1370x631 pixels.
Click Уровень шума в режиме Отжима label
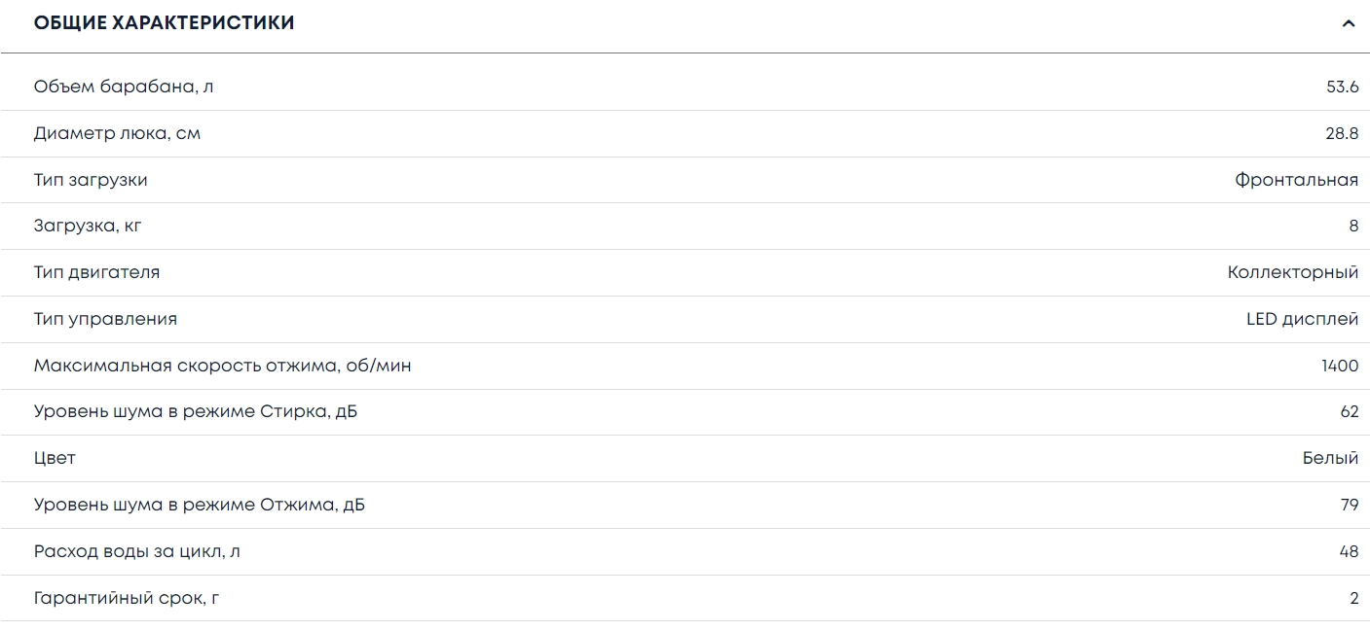click(199, 505)
